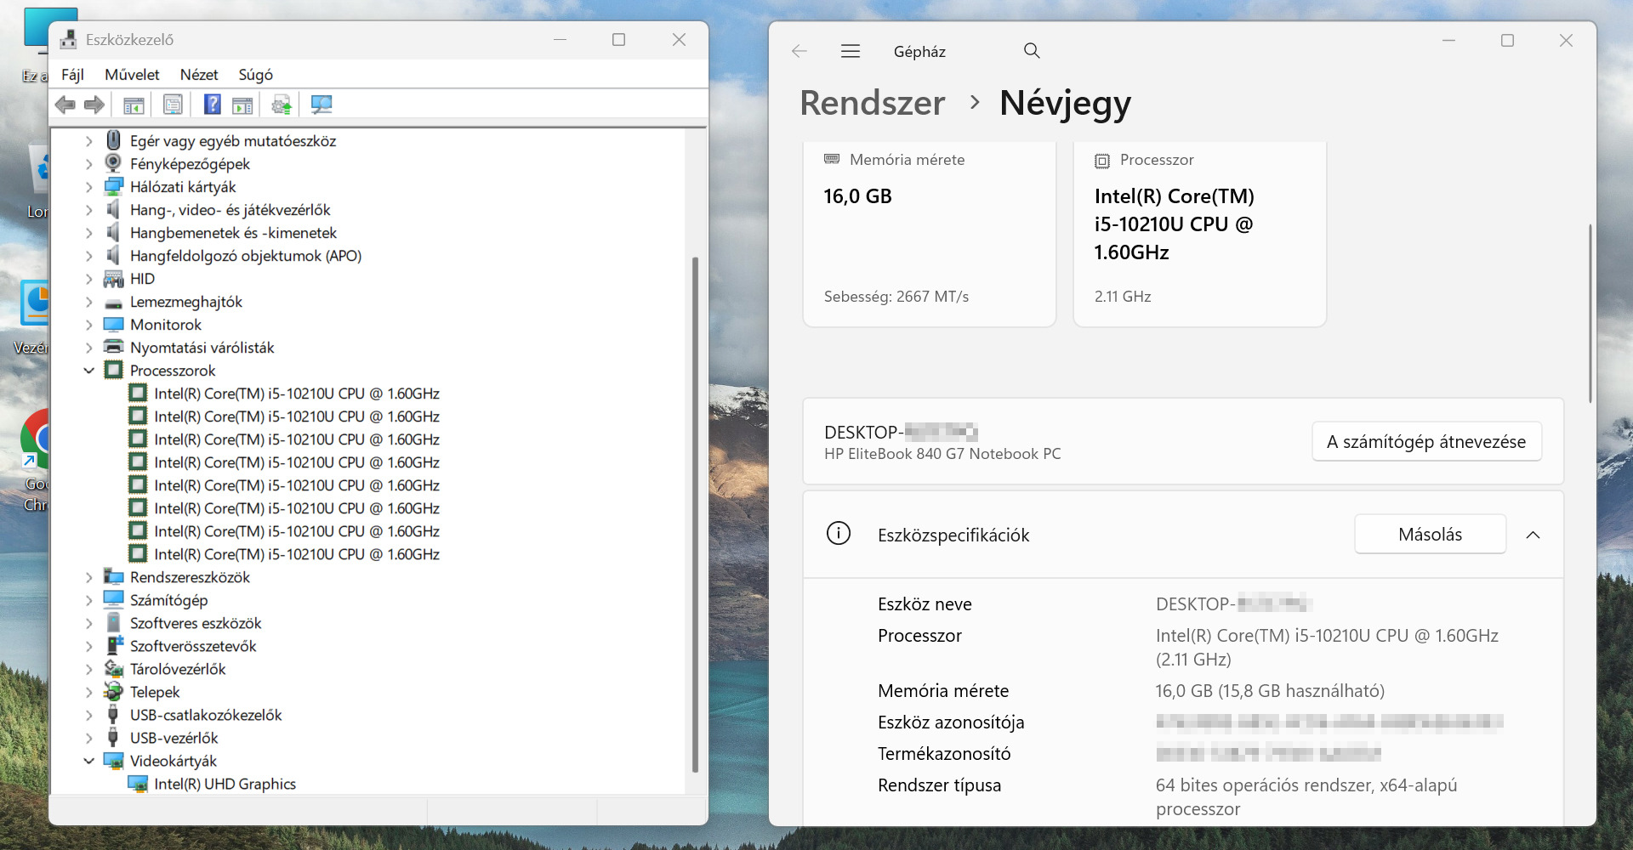Collapse the Eszközspecifikációk section with its chevron

[1533, 535]
